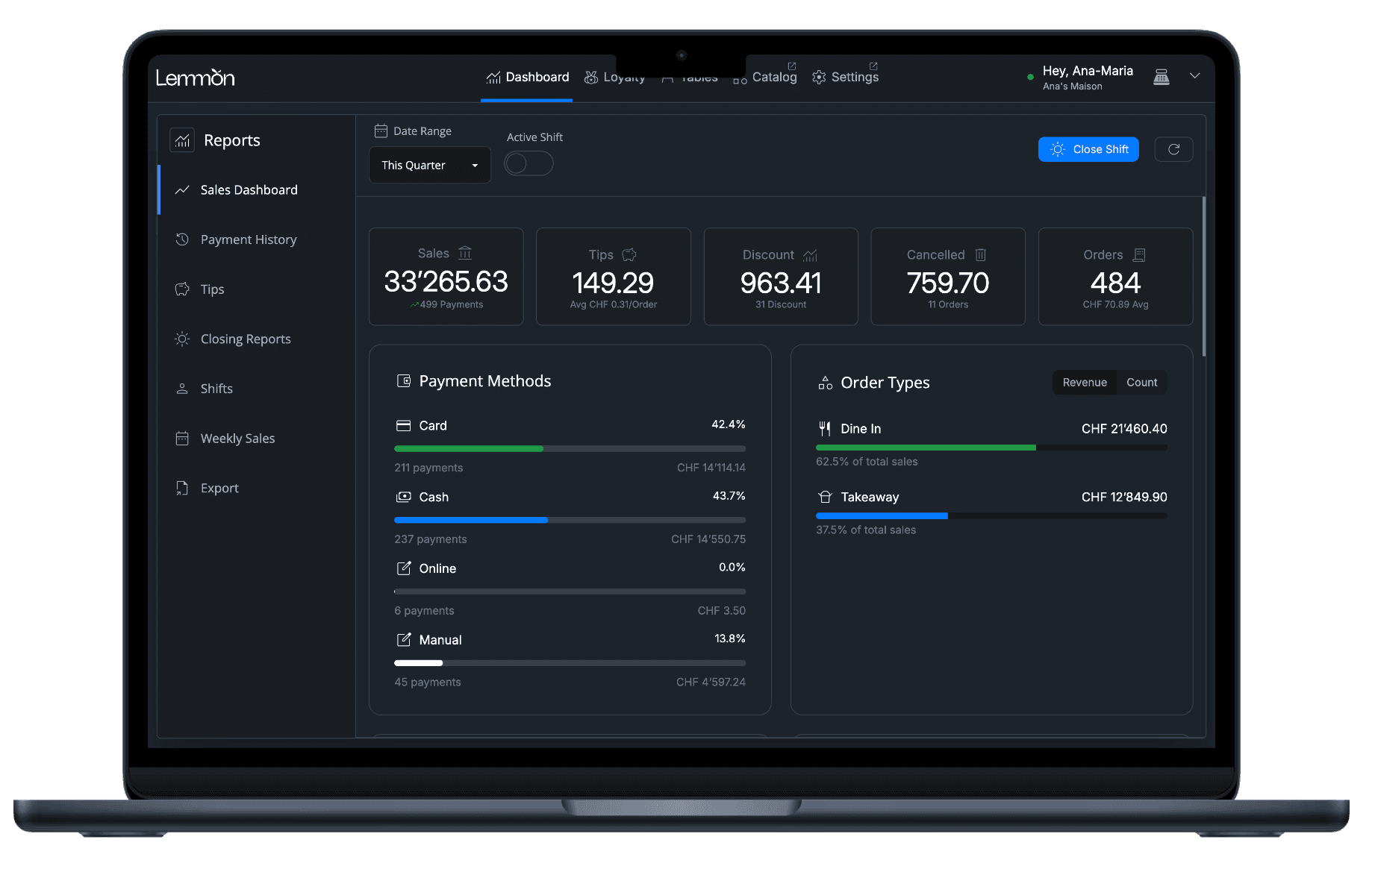
Task: Click the Hey, Ana-Maria user label
Action: 1088,71
